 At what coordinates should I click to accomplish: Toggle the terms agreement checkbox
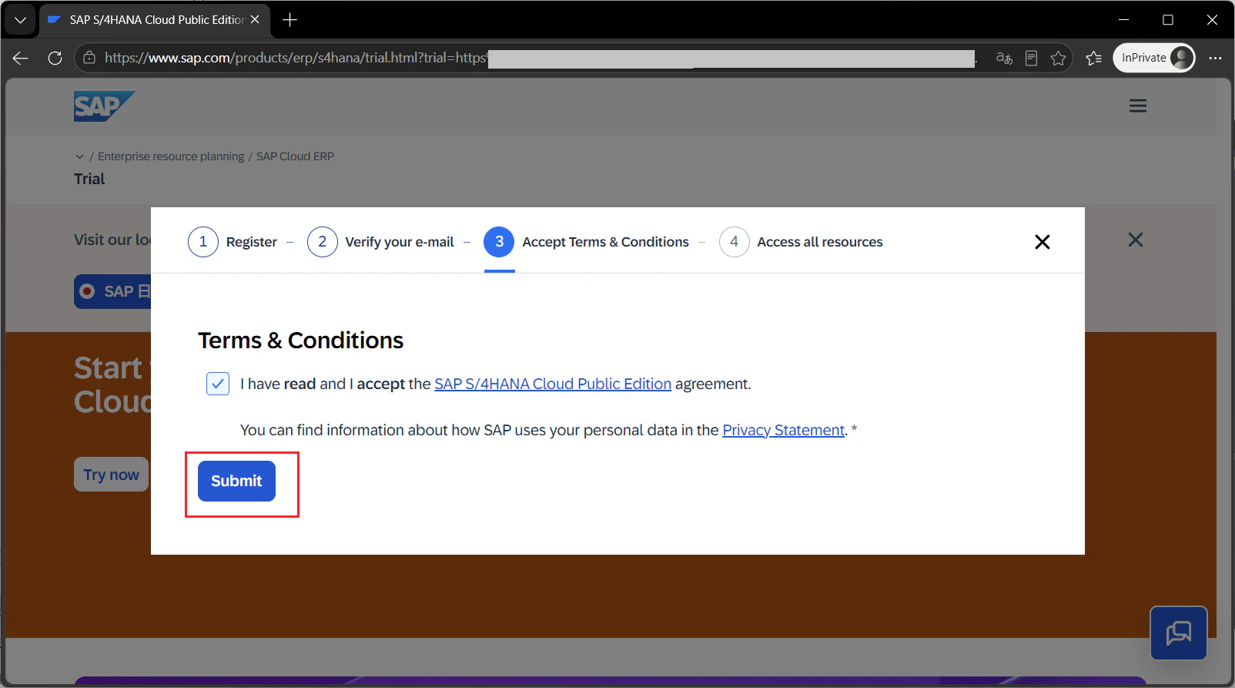[218, 384]
